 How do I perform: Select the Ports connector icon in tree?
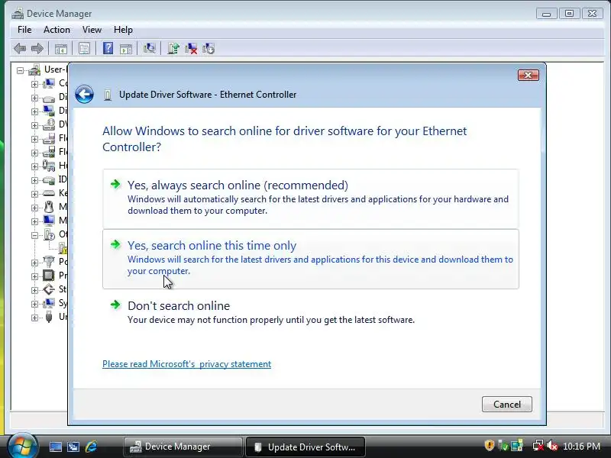coord(49,261)
